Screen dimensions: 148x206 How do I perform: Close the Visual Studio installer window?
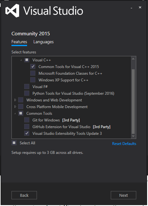(x=140, y=7)
